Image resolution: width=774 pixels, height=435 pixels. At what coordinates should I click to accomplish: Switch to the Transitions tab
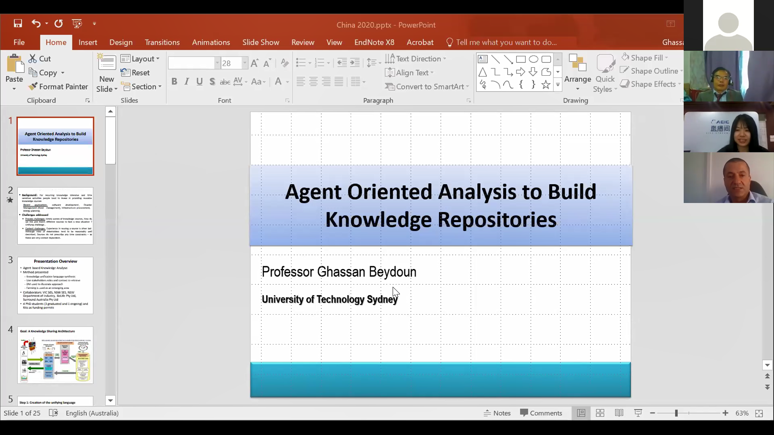162,42
